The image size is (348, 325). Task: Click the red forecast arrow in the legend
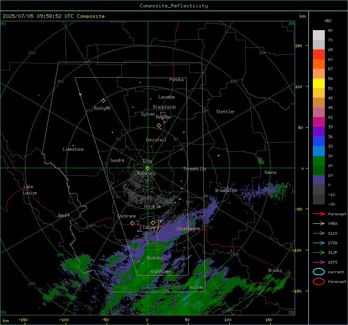(319, 214)
